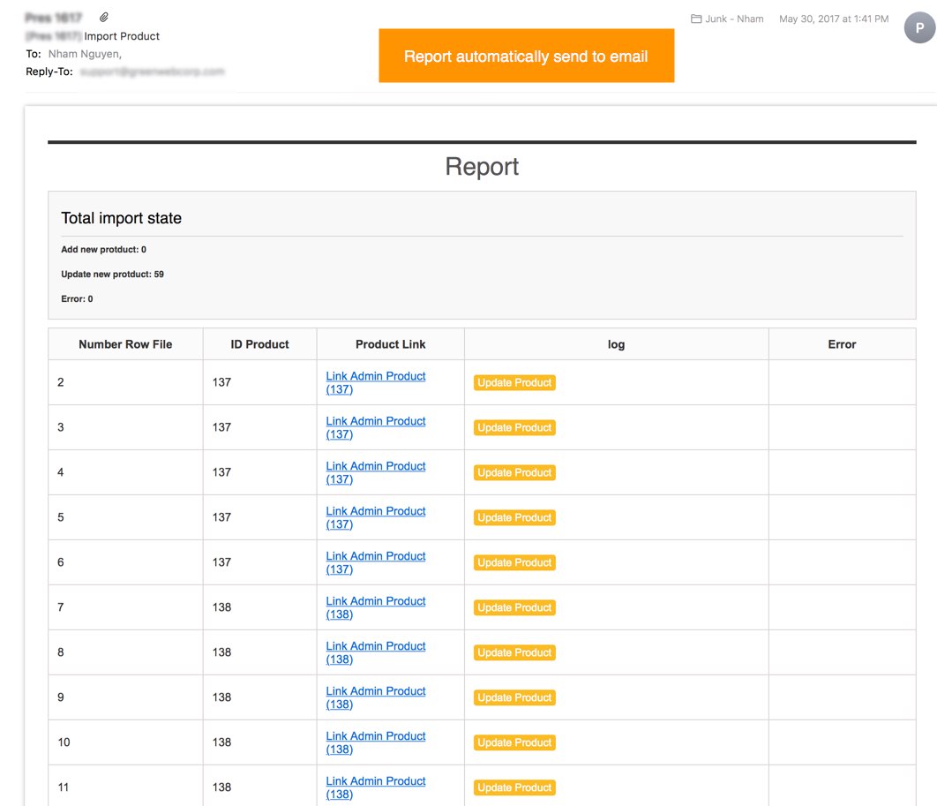The width and height of the screenshot is (937, 806).
Task: Click the blurred Reply-To email address
Action: click(152, 72)
